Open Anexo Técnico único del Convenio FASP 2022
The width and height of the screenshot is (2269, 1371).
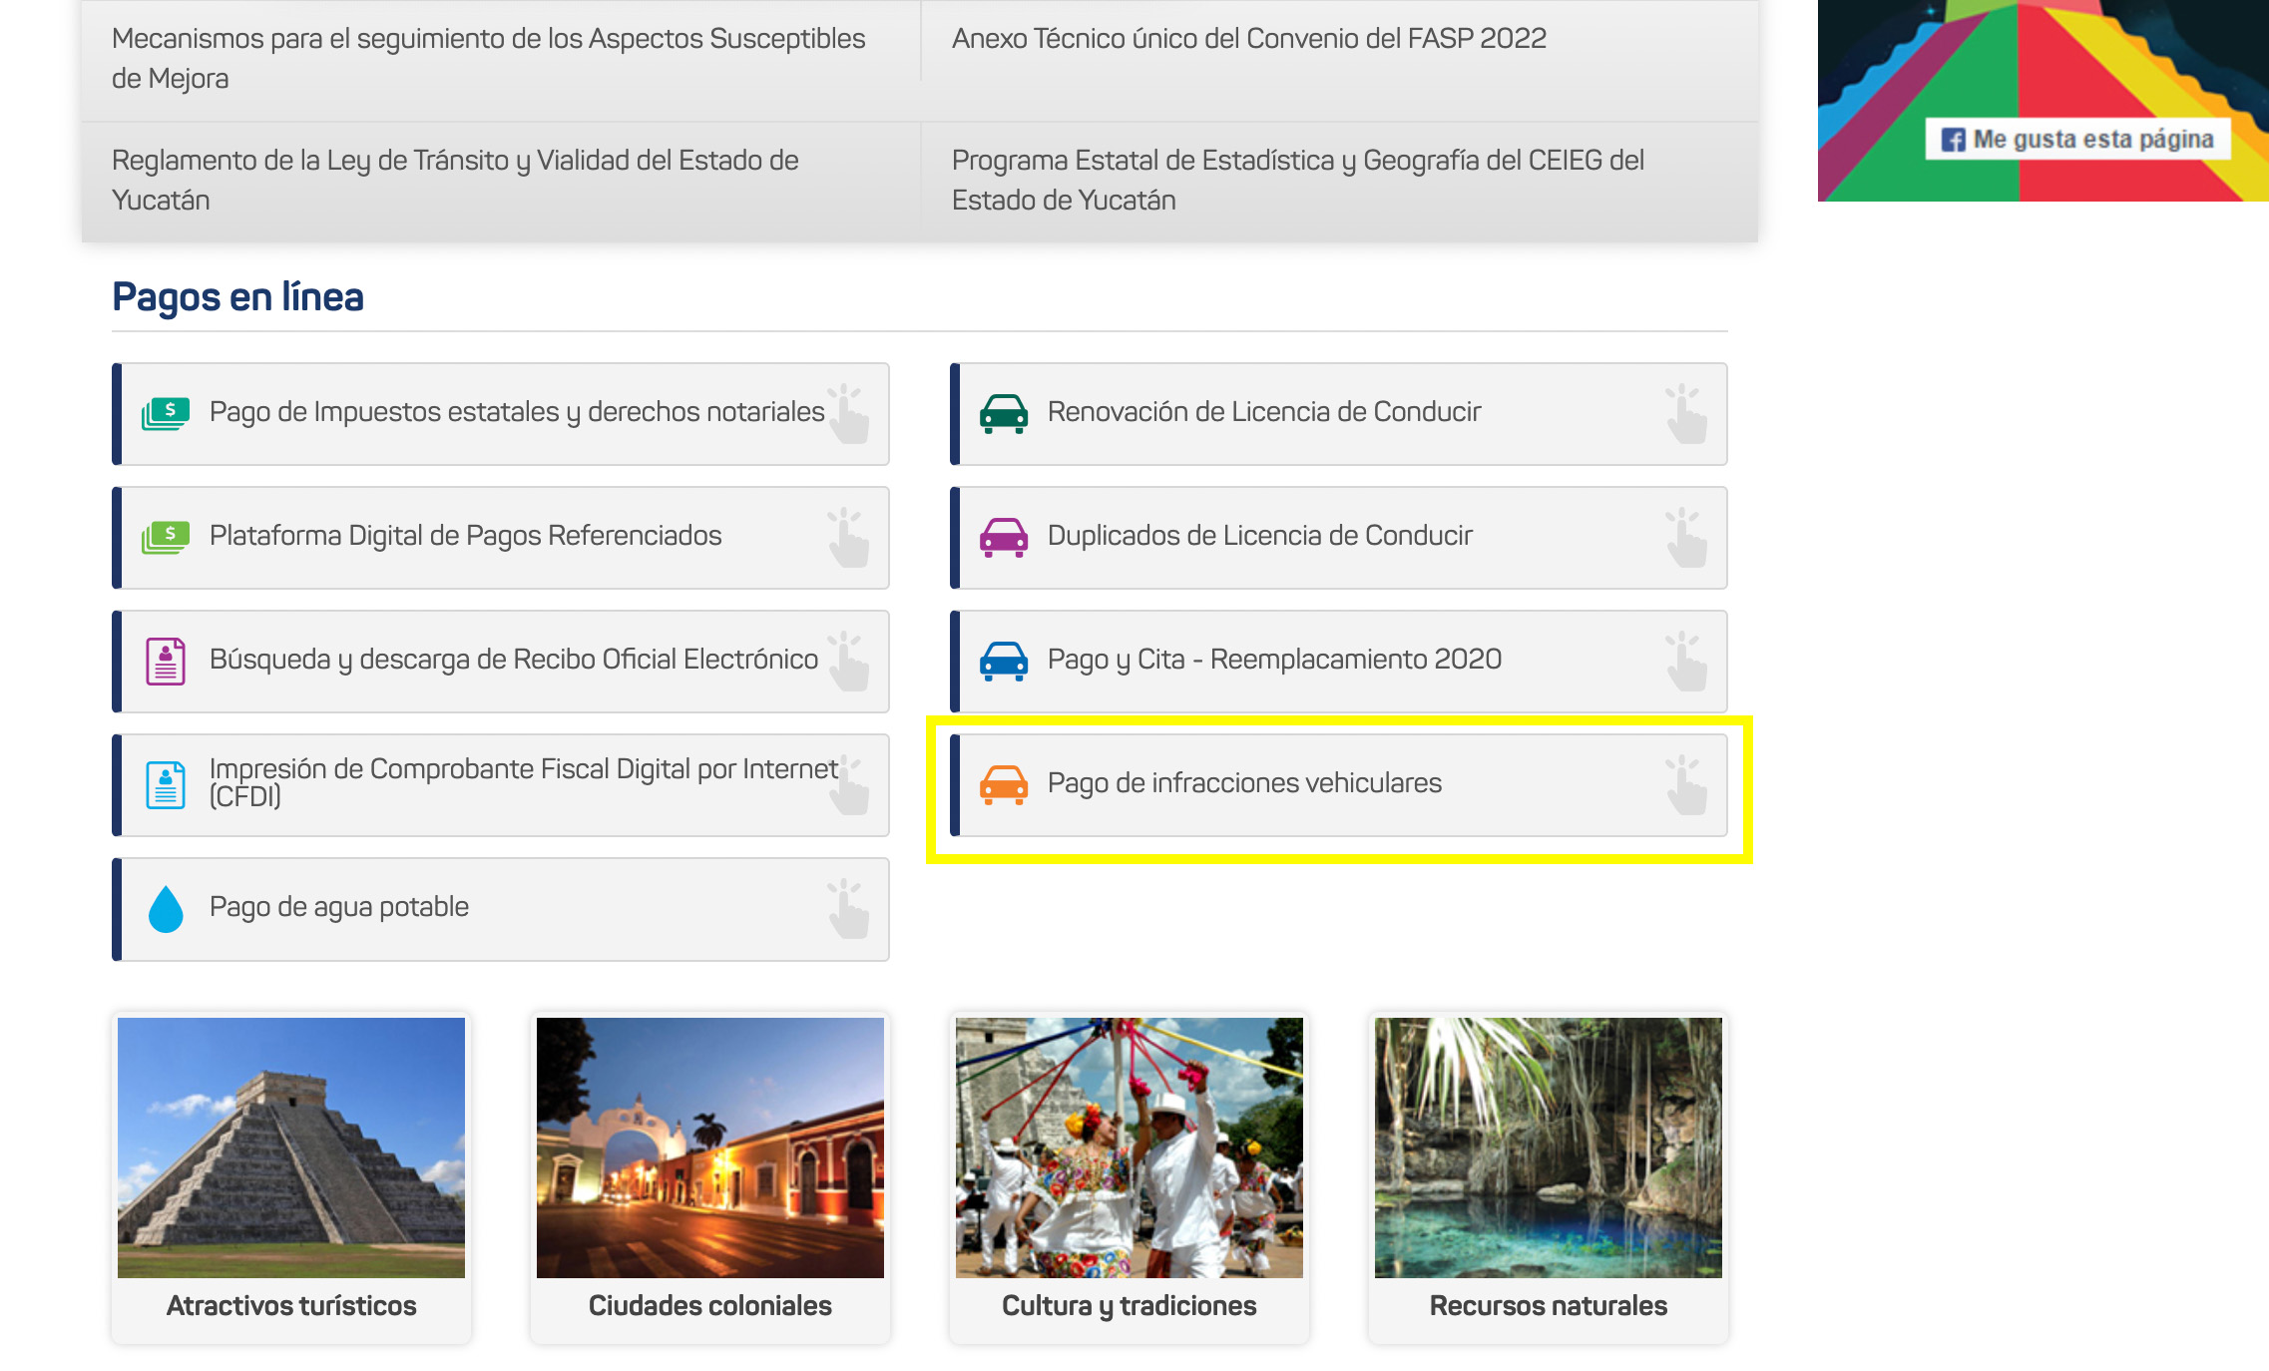click(1248, 39)
